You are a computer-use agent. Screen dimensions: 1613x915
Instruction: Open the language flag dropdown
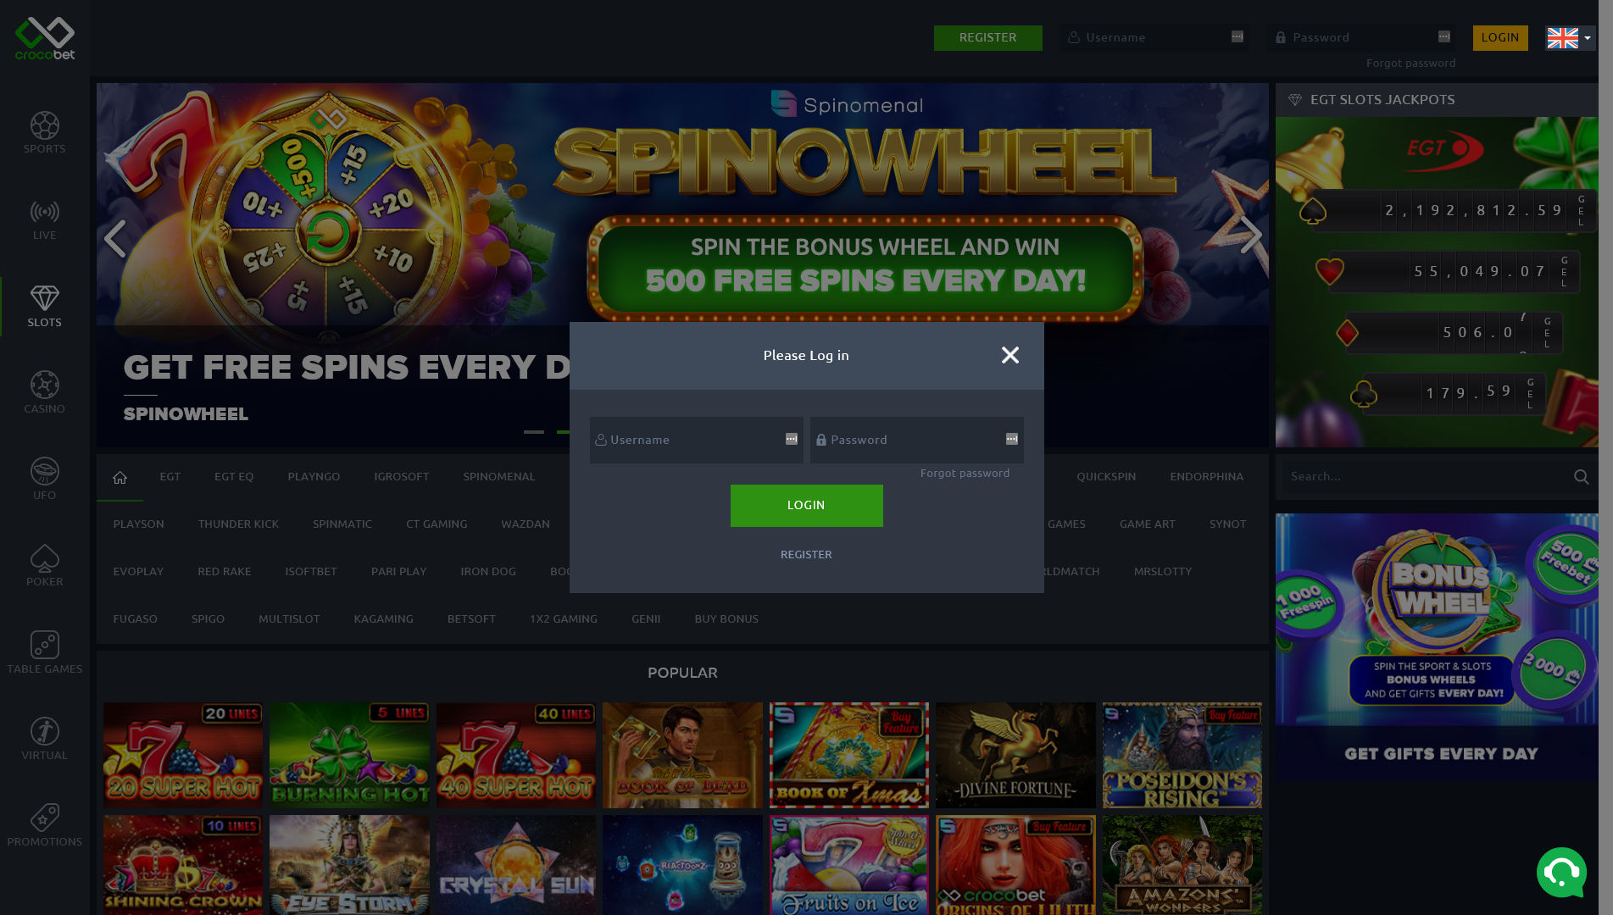click(1570, 37)
